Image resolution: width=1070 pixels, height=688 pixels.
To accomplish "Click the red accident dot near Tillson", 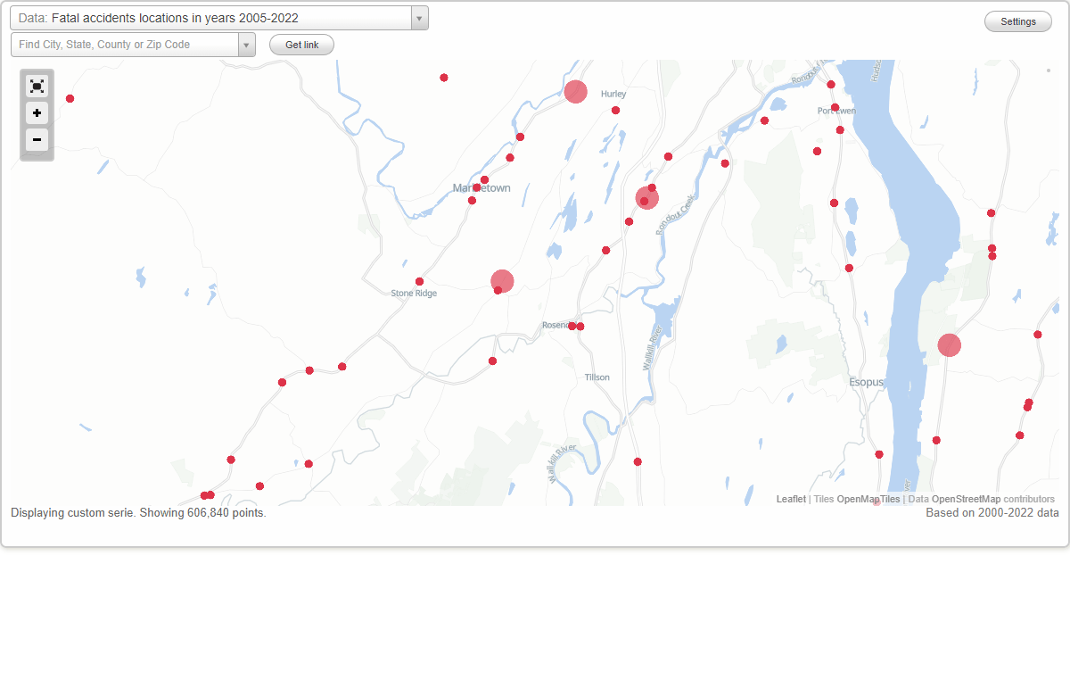I will click(x=637, y=462).
